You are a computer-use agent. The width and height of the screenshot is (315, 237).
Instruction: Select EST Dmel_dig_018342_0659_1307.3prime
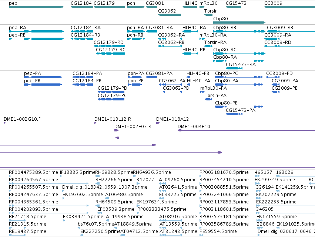(x=105, y=187)
